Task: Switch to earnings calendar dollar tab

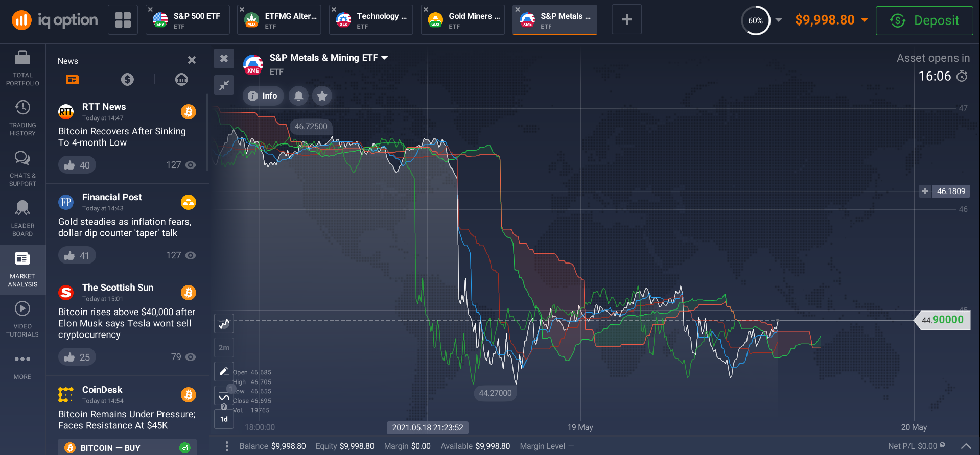Action: click(x=127, y=79)
